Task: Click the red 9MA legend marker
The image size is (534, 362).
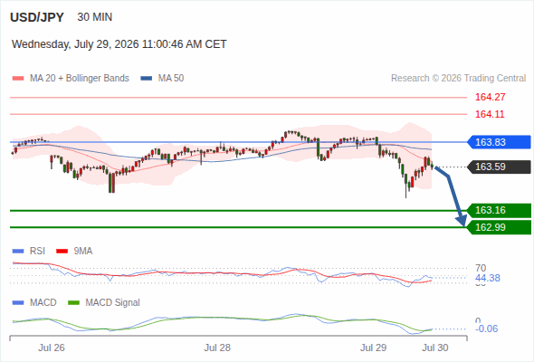Action: coord(62,252)
